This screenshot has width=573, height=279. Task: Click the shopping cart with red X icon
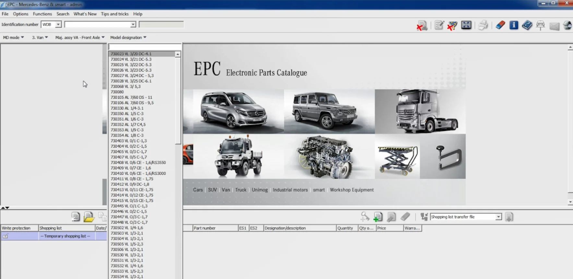coord(452,26)
